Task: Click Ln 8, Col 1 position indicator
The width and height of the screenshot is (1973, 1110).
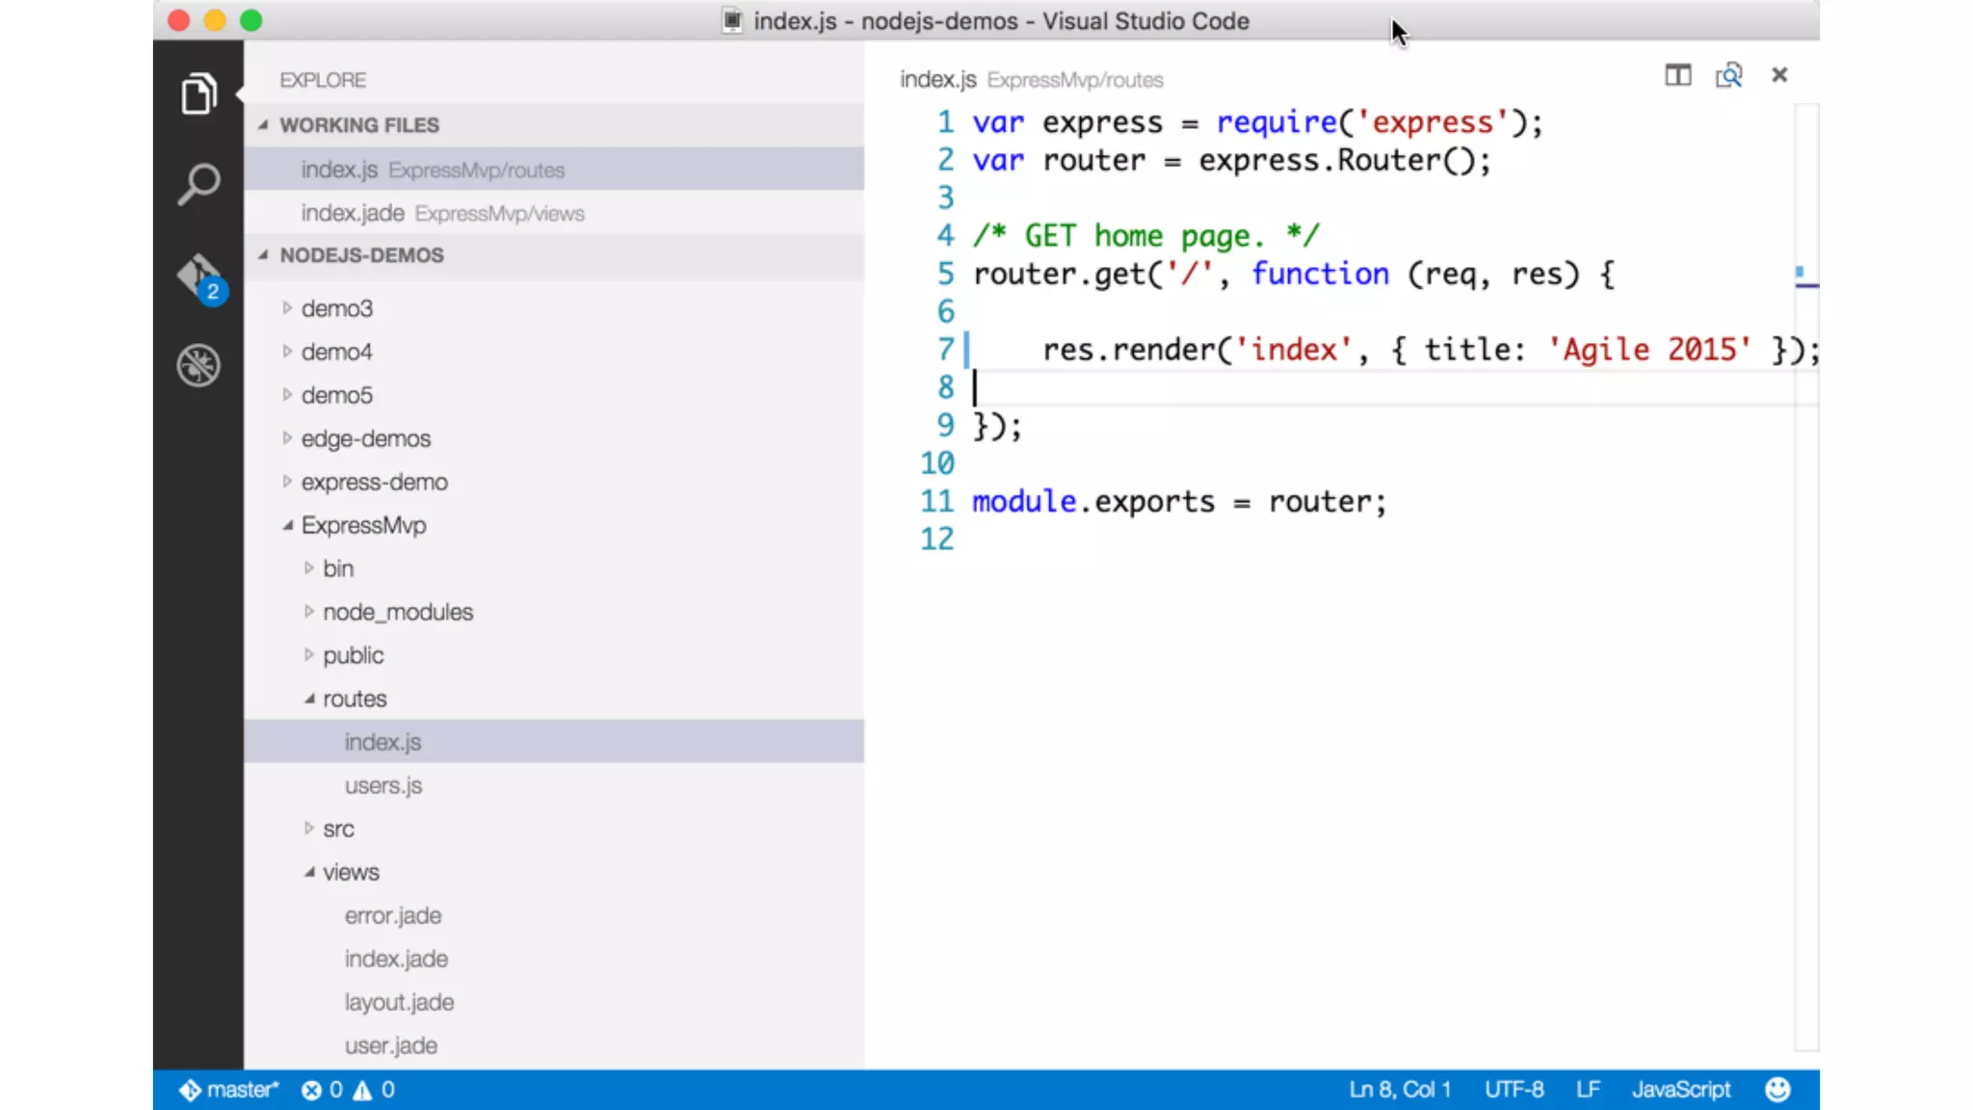Action: point(1399,1089)
